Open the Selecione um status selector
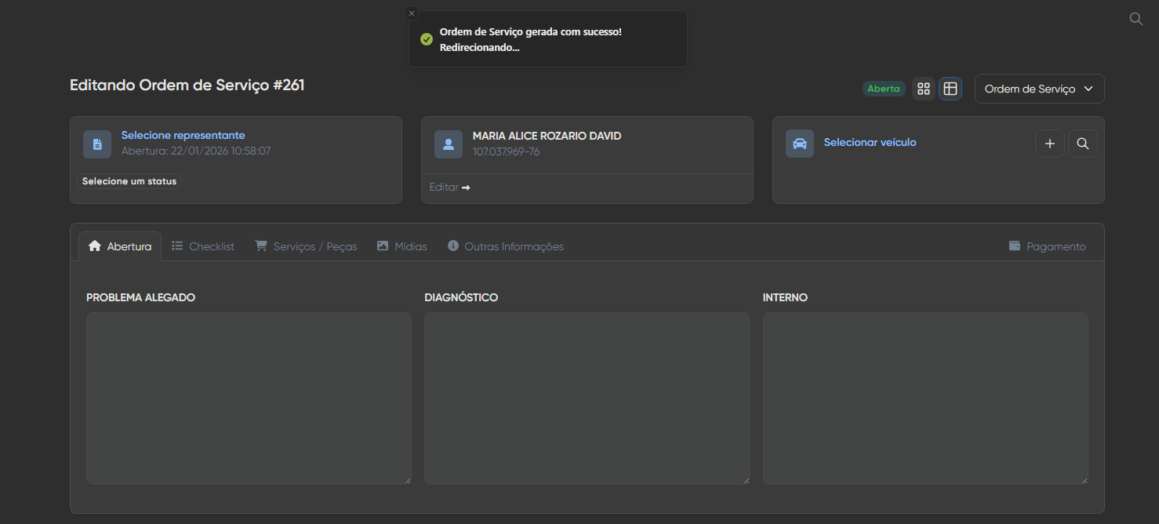 [129, 181]
